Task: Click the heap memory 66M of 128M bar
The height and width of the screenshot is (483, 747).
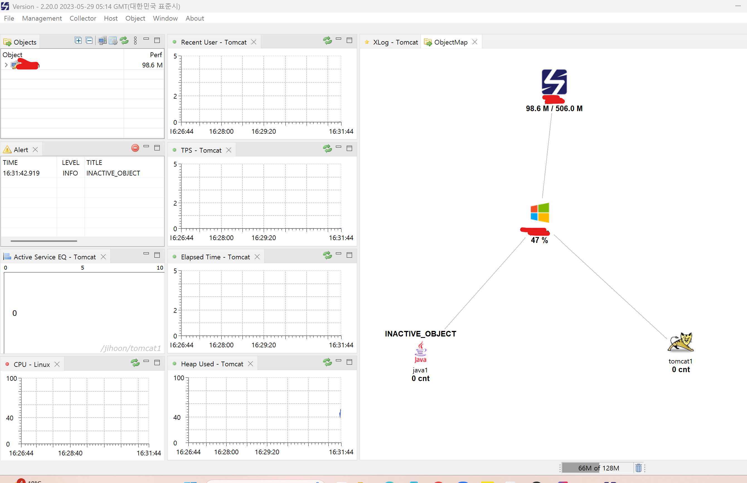Action: pyautogui.click(x=598, y=468)
